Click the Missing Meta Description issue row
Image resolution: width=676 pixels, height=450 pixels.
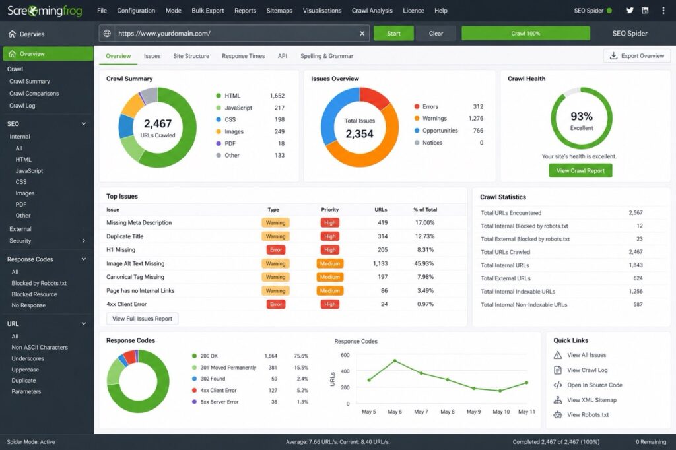pos(283,223)
